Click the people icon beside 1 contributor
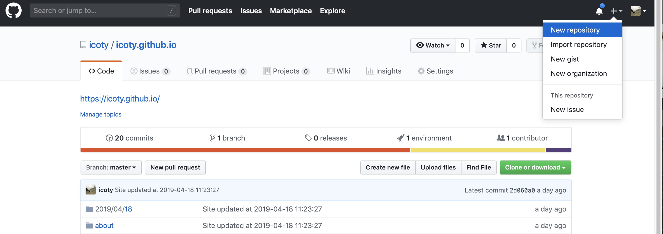The image size is (663, 234). click(501, 138)
